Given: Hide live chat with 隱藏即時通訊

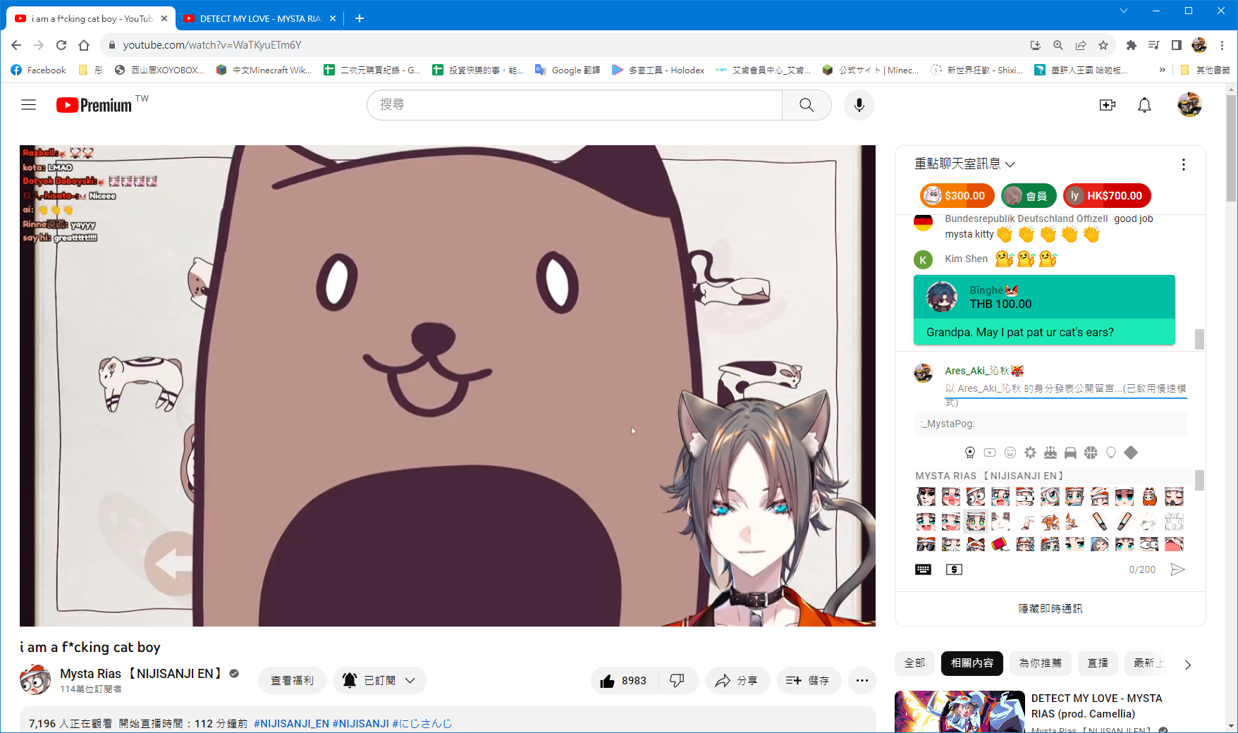Looking at the screenshot, I should [1050, 608].
